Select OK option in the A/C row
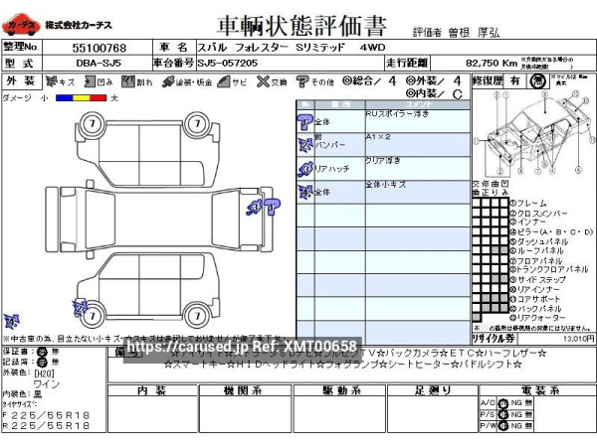The width and height of the screenshot is (597, 447). [x=503, y=403]
